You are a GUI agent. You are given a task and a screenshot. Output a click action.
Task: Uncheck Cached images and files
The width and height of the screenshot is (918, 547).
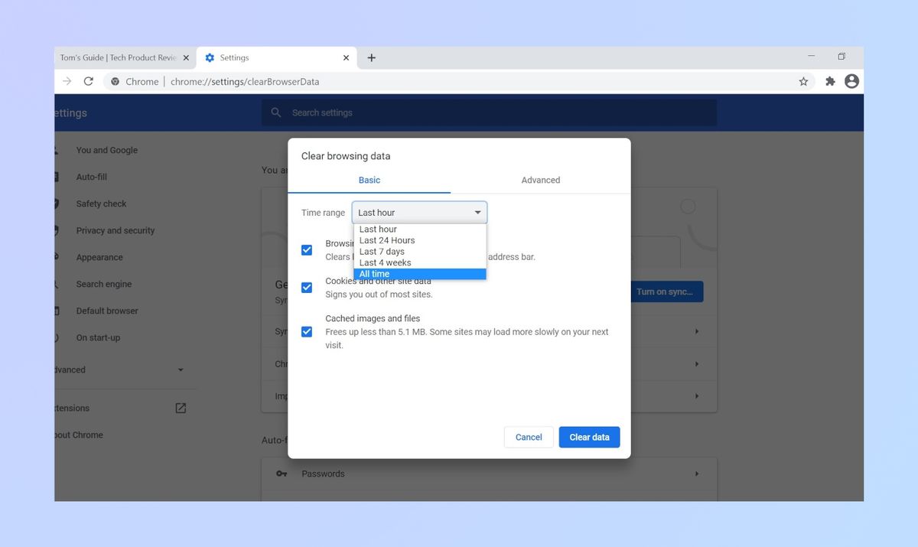pyautogui.click(x=307, y=331)
